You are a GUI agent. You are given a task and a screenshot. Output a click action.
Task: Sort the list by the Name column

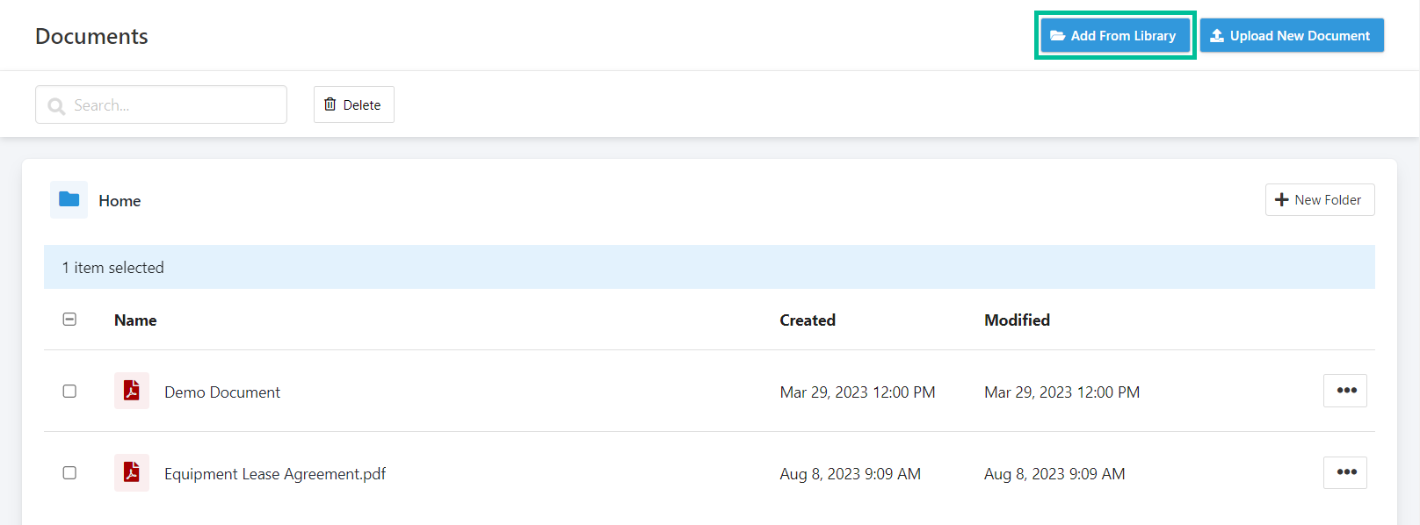pos(134,320)
